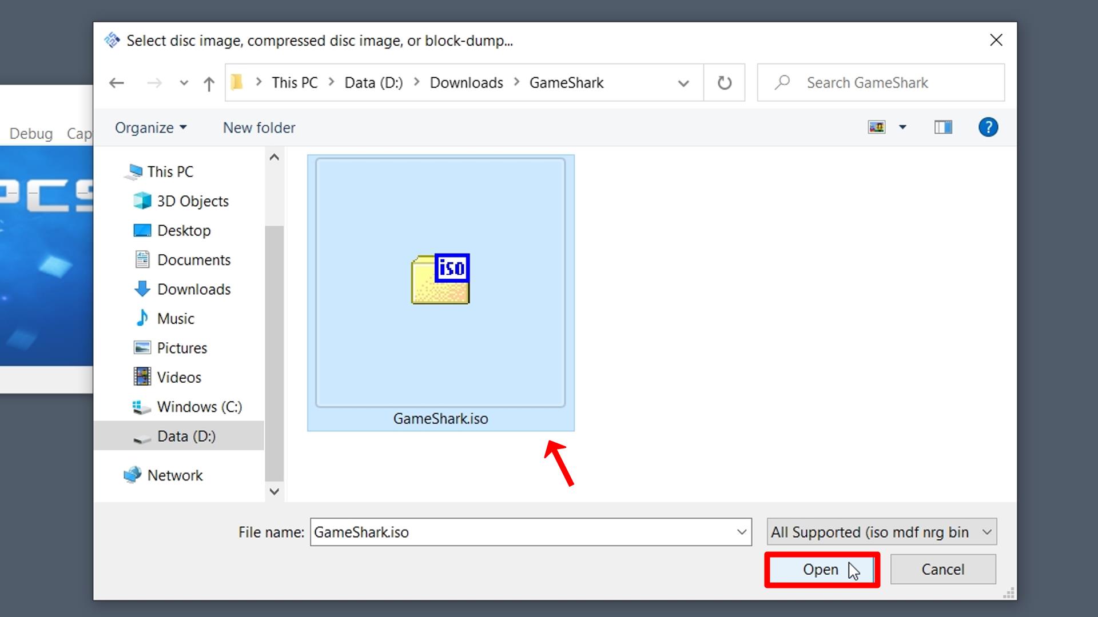Close the file selection dialog
This screenshot has width=1098, height=617.
coord(996,40)
